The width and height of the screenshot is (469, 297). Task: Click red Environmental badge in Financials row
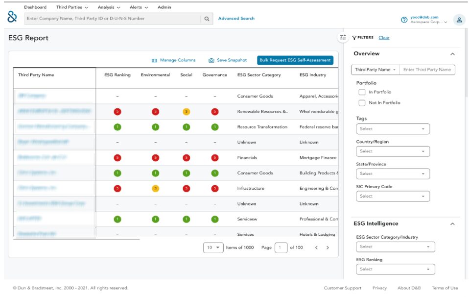(x=156, y=158)
